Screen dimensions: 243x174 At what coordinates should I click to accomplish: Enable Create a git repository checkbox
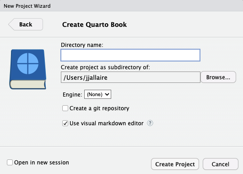pos(65,108)
